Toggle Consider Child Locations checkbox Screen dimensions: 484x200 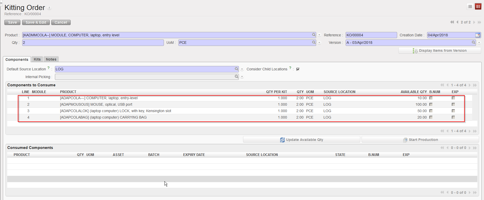coord(298,69)
